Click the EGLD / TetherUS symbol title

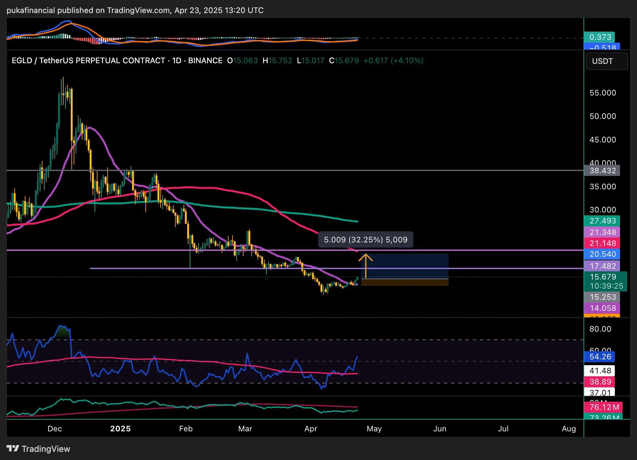(x=88, y=61)
